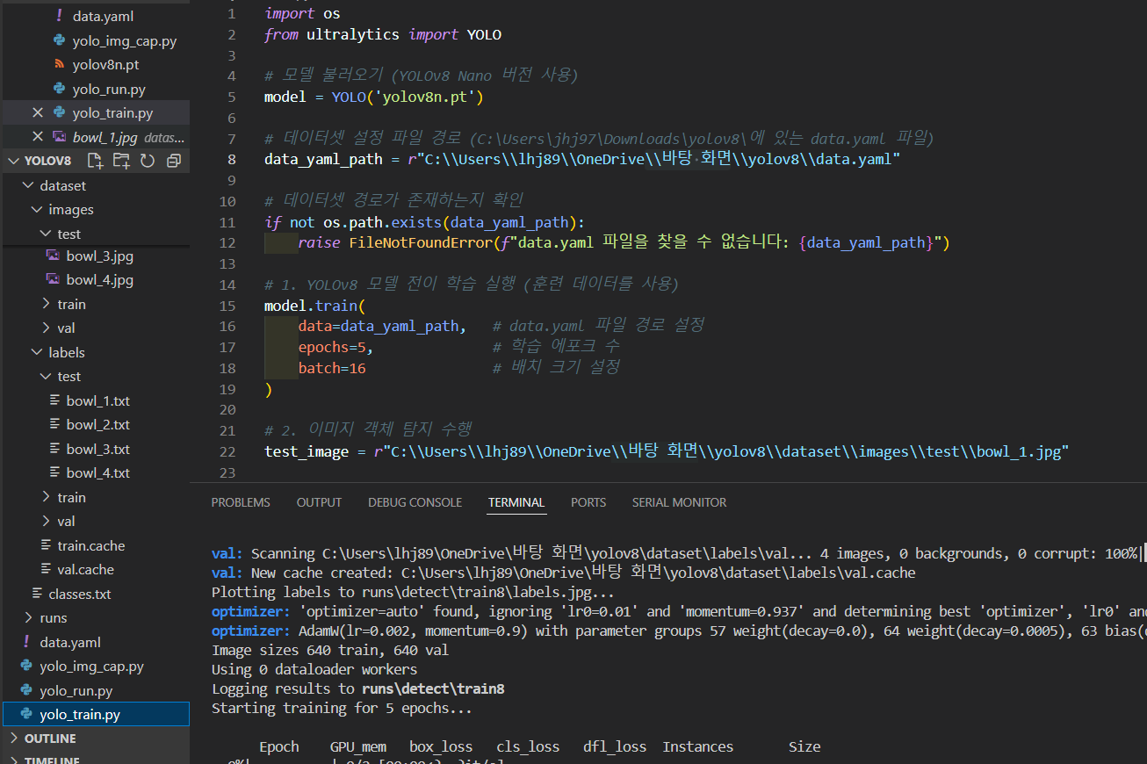Click line number 15 in the editor gutter

pos(227,306)
